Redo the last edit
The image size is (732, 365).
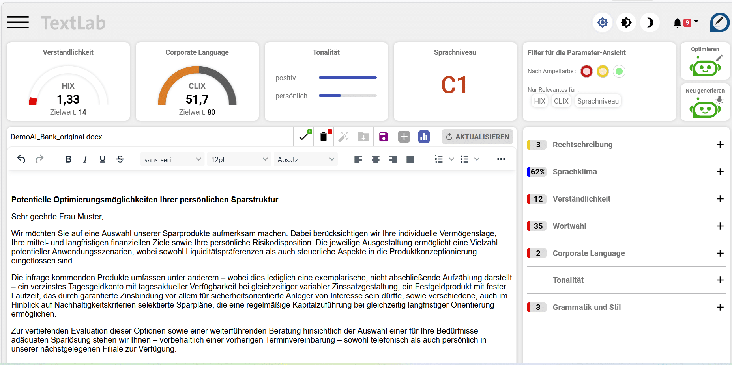pyautogui.click(x=39, y=159)
